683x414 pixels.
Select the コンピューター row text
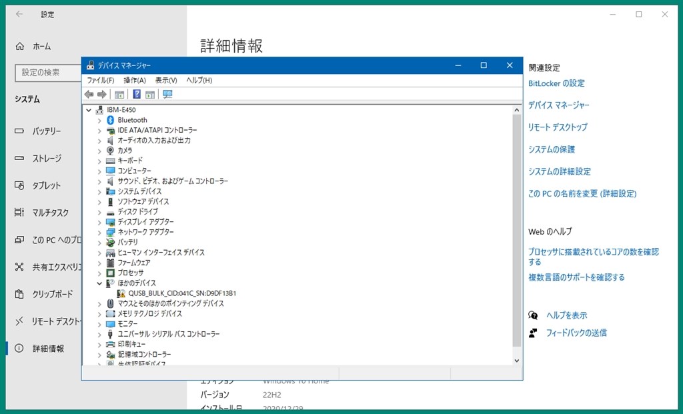point(134,171)
